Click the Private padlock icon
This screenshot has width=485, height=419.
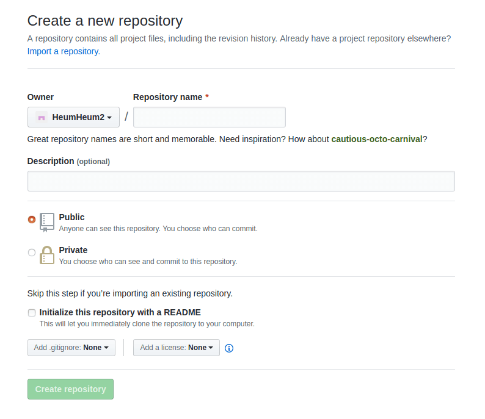[47, 255]
